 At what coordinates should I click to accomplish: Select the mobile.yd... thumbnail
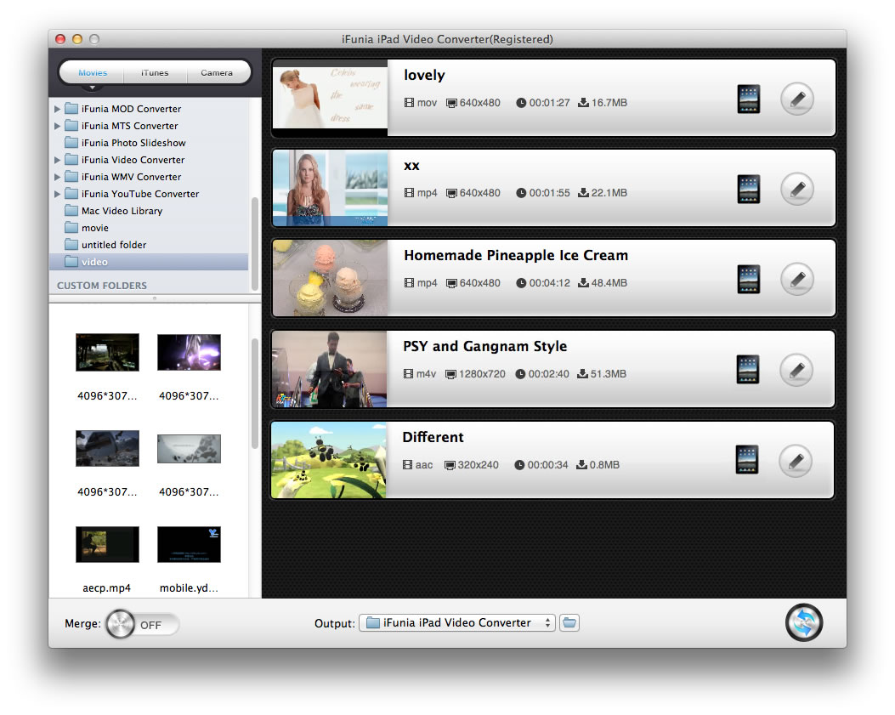pos(189,544)
